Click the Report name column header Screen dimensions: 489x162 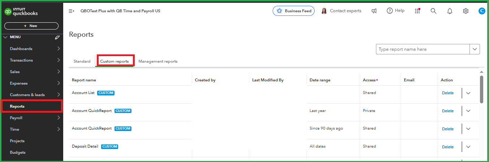pos(84,80)
